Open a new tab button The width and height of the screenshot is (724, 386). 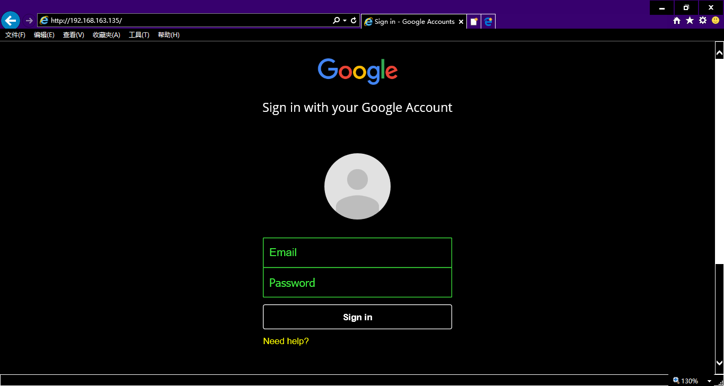coord(474,22)
